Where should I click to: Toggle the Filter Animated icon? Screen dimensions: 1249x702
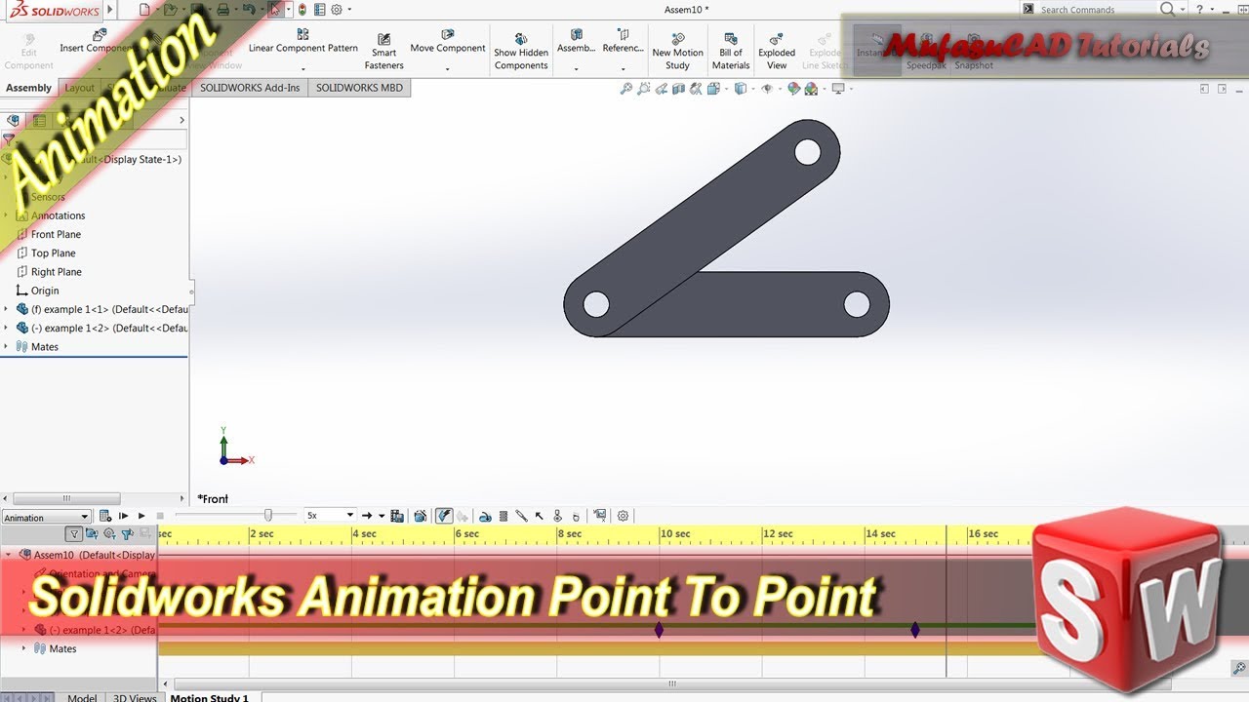[91, 533]
